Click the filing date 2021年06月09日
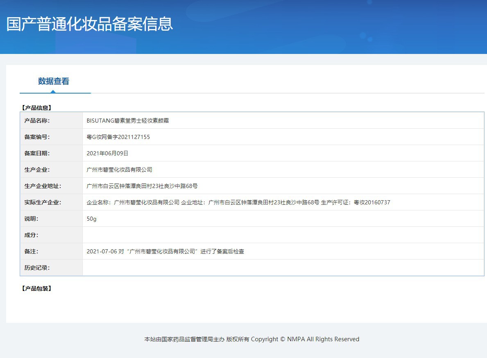This screenshot has height=358, width=487. (x=107, y=153)
